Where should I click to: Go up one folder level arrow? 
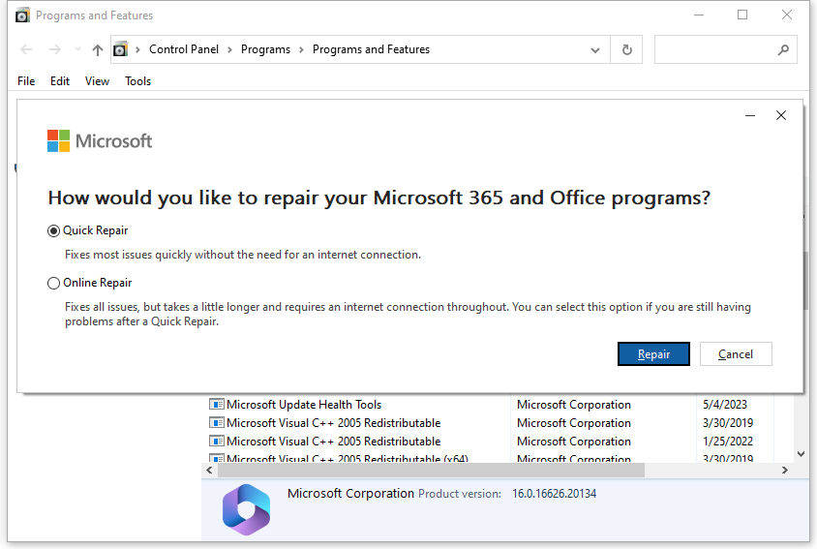tap(97, 49)
